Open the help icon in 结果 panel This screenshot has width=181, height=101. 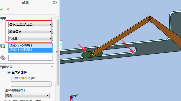click(55, 3)
